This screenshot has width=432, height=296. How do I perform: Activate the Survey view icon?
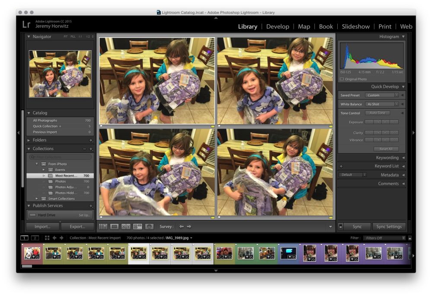coord(138,226)
